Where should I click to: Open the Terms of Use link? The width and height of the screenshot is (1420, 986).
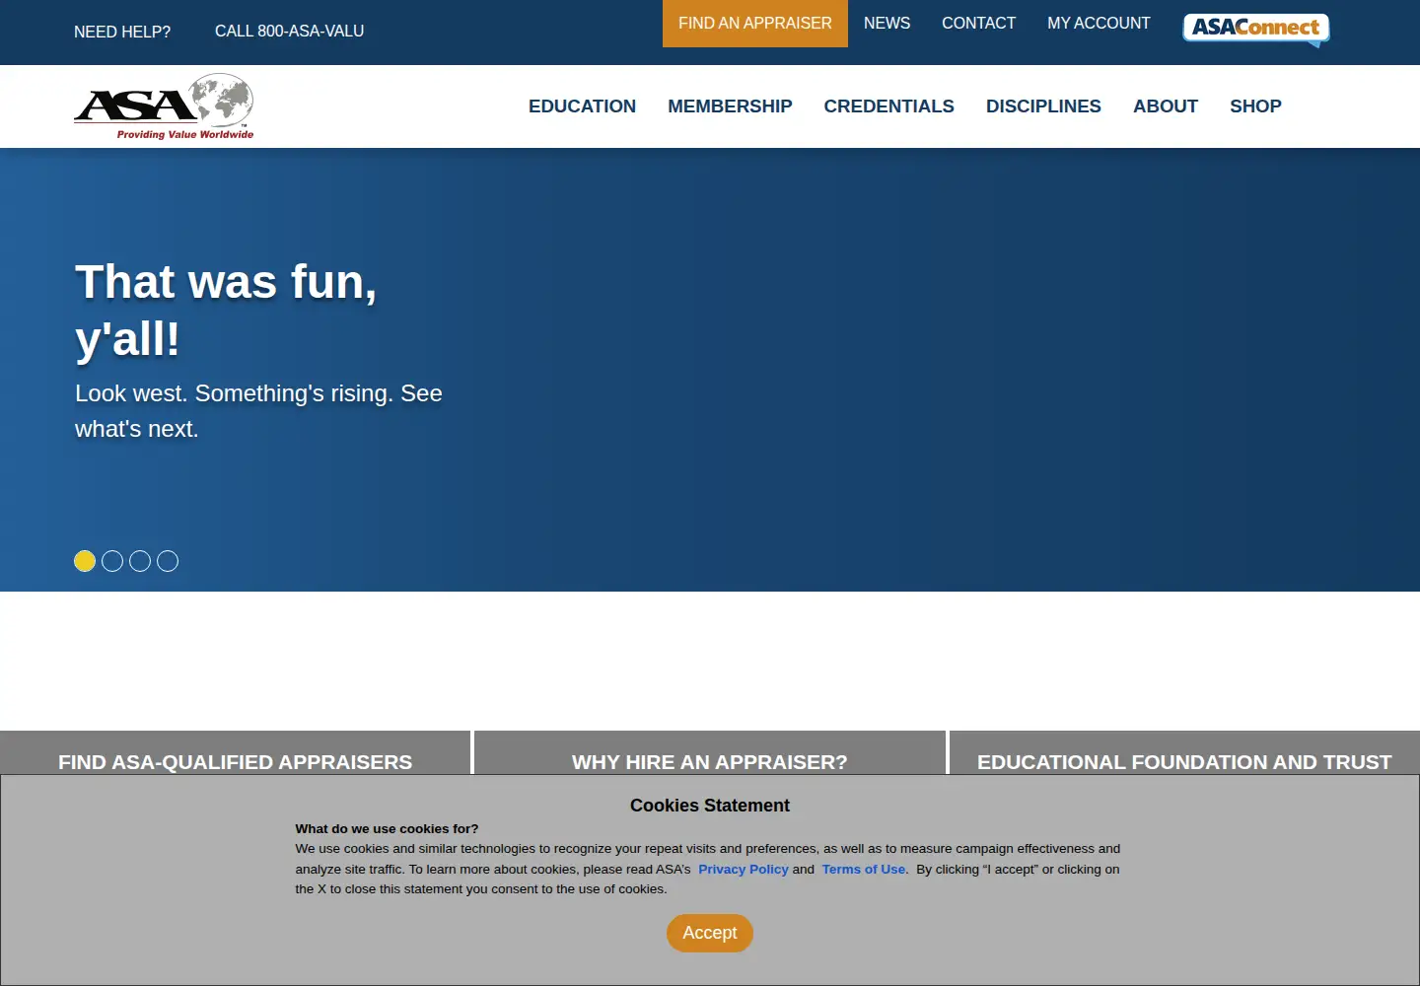pyautogui.click(x=864, y=870)
